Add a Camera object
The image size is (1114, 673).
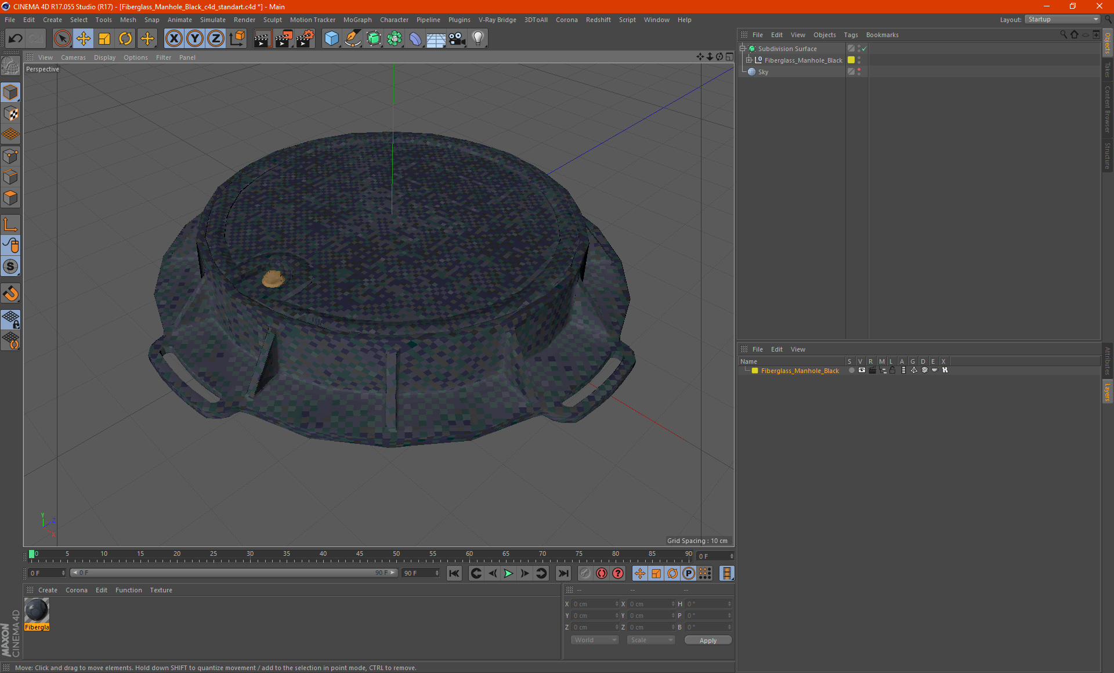(457, 38)
